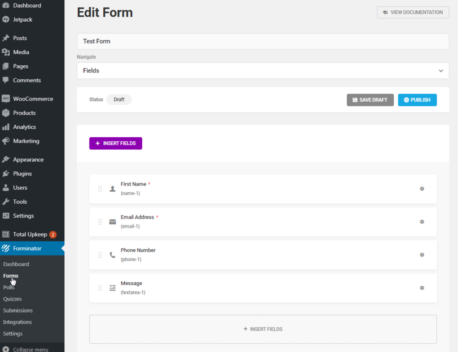Image resolution: width=458 pixels, height=352 pixels.
Task: Click the Total Upkeep sidebar icon
Action: (x=6, y=234)
